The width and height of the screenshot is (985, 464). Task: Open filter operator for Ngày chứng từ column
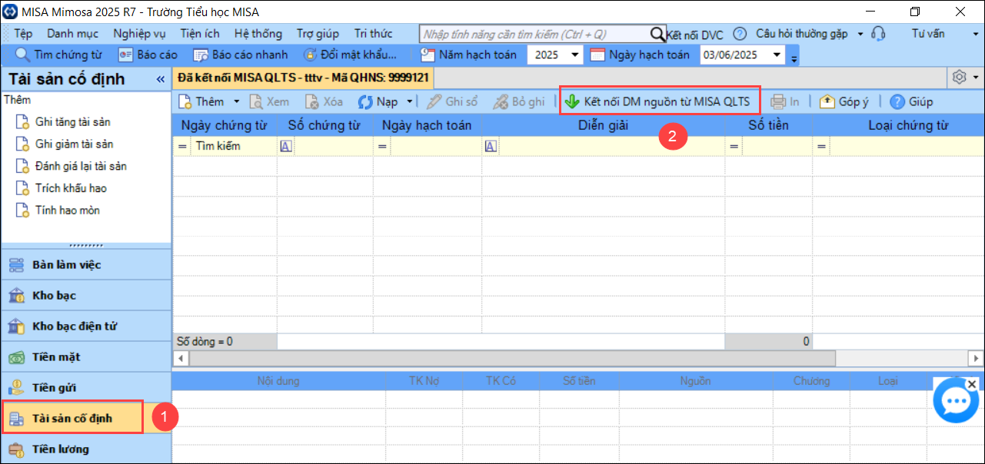(x=183, y=146)
